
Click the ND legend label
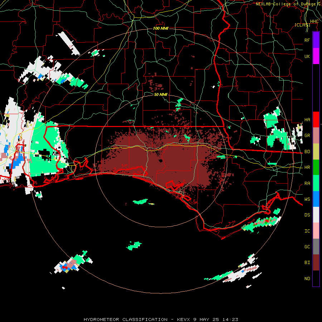[307, 279]
